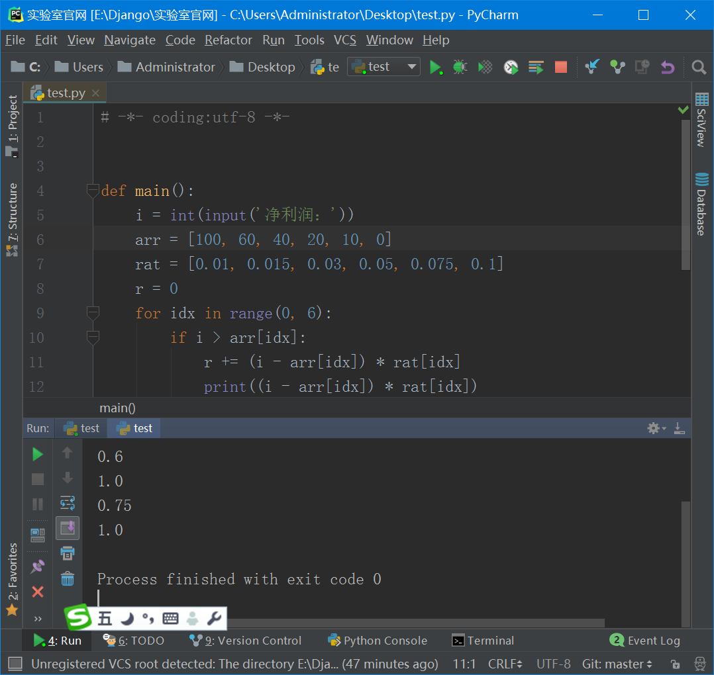The image size is (714, 675).
Task: Open the File menu
Action: (x=15, y=40)
